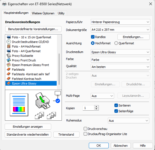Click Einstellungen anzeigen button

coord(28,127)
